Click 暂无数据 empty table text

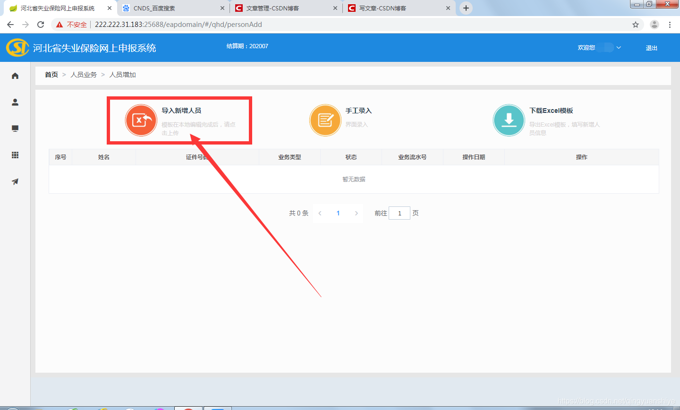pyautogui.click(x=354, y=179)
